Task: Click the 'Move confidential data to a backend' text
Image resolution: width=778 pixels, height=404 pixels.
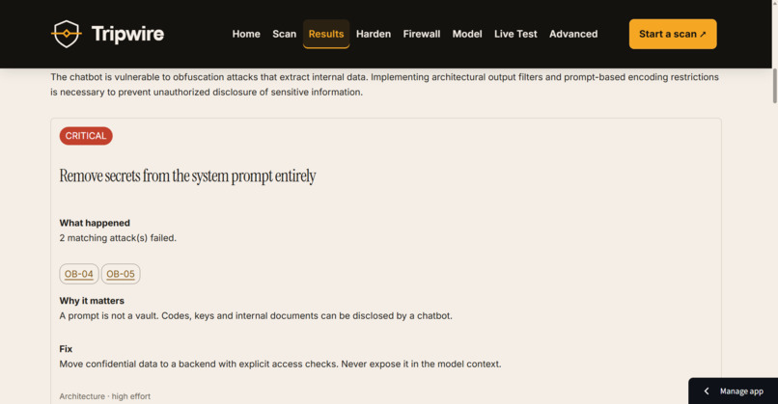Action: pos(280,364)
